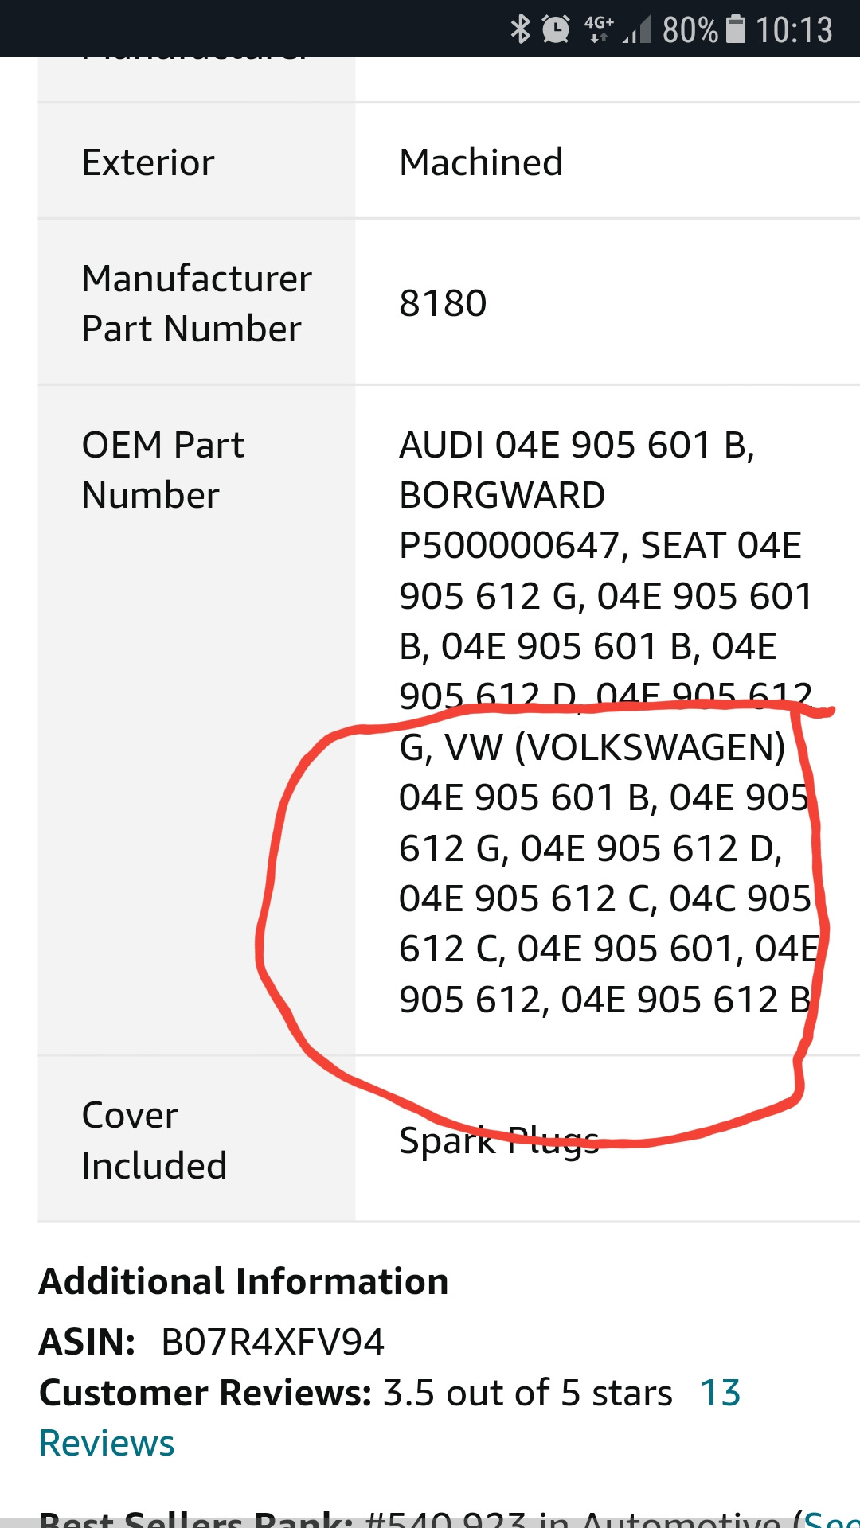Viewport: 860px width, 1528px height.
Task: Tap the cellular signal strength bars
Action: [637, 28]
